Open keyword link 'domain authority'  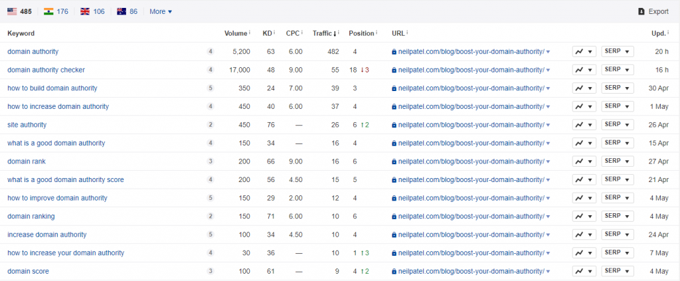pyautogui.click(x=33, y=51)
